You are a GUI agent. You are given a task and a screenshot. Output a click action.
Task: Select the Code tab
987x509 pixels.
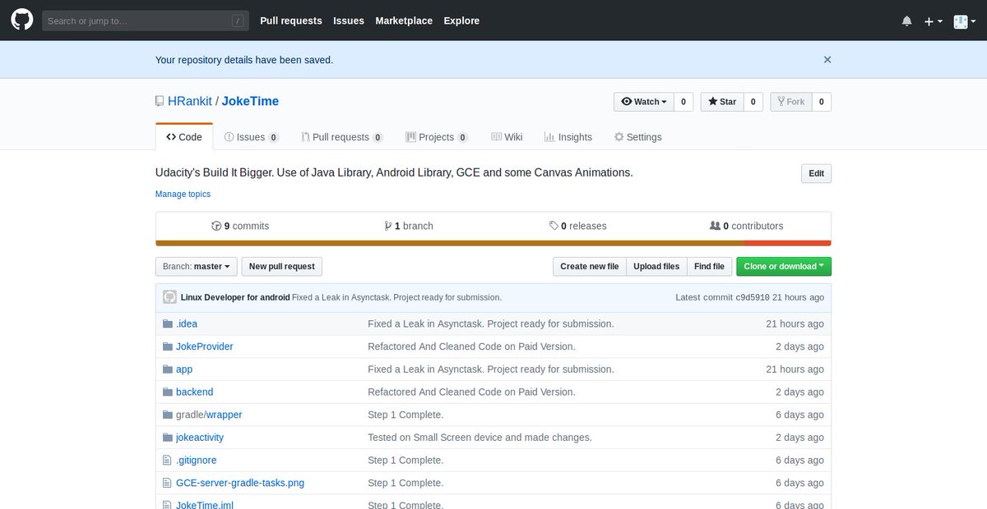(x=184, y=137)
